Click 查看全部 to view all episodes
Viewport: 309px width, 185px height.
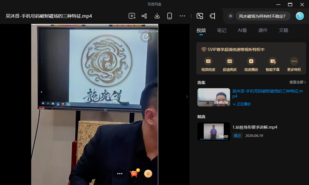click(x=298, y=82)
